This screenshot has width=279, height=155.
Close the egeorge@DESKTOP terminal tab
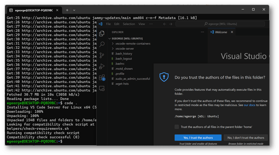click(57, 10)
